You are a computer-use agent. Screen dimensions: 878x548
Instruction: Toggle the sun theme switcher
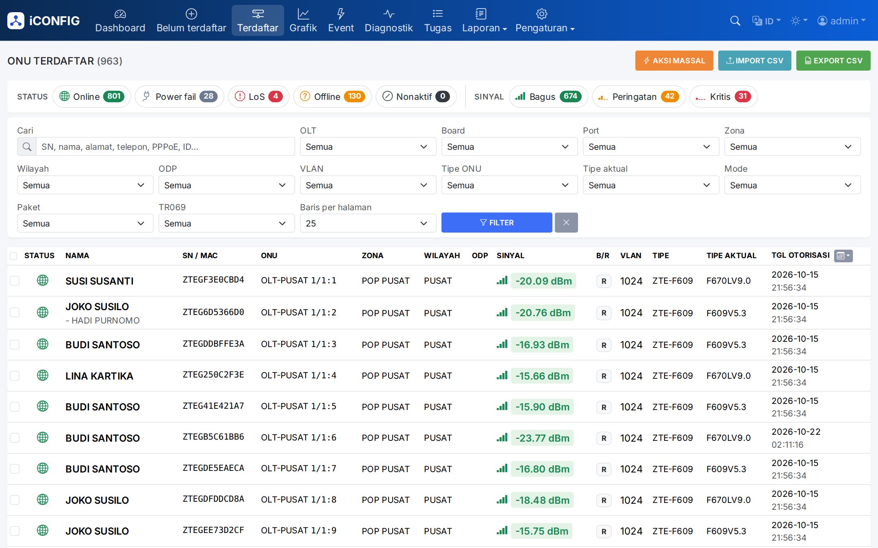(x=799, y=21)
